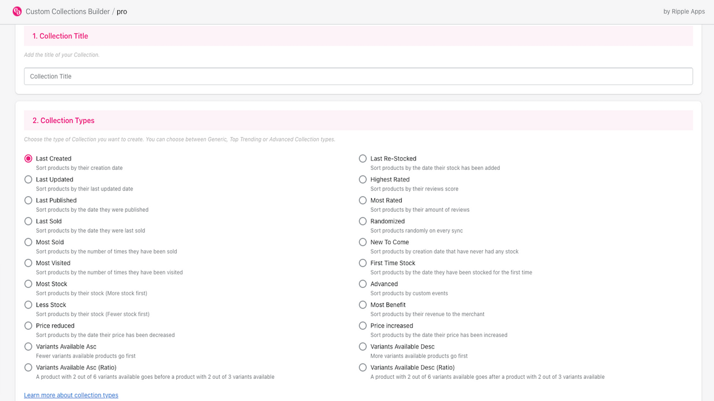The width and height of the screenshot is (714, 401).
Task: Select the Highest Rated collection type
Action: tap(363, 179)
